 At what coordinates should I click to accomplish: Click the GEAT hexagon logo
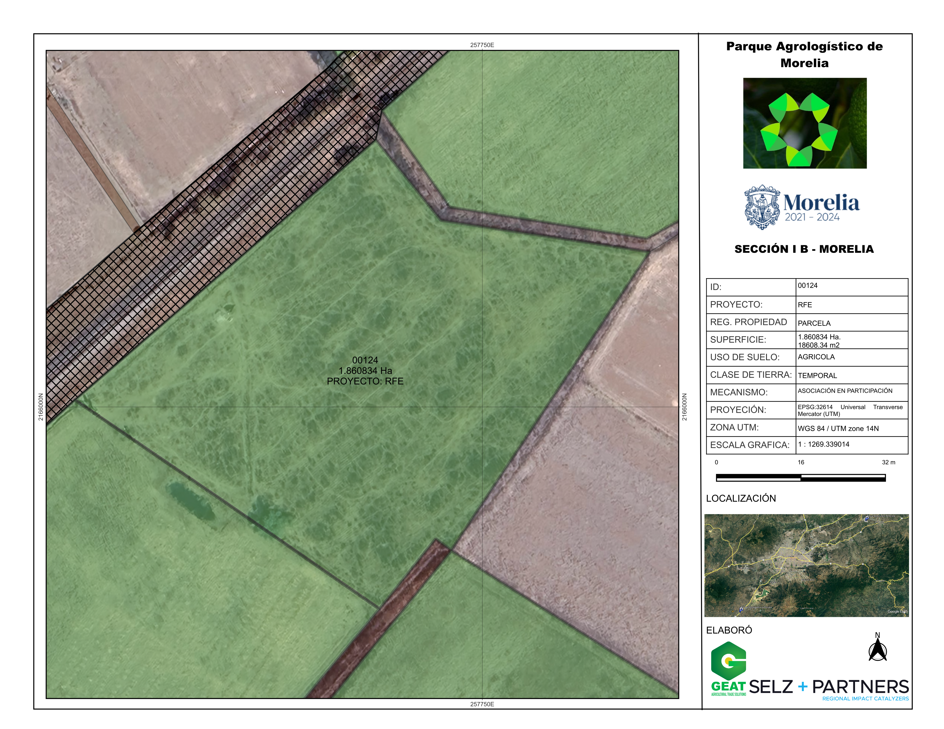pyautogui.click(x=728, y=661)
